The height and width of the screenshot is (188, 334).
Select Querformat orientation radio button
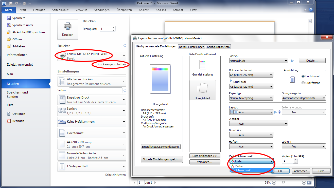(x=303, y=83)
